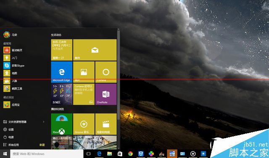
Task: Open the Xbox tile
Action: pos(62,124)
